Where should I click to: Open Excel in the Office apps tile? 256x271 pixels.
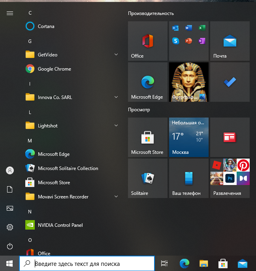click(202, 28)
